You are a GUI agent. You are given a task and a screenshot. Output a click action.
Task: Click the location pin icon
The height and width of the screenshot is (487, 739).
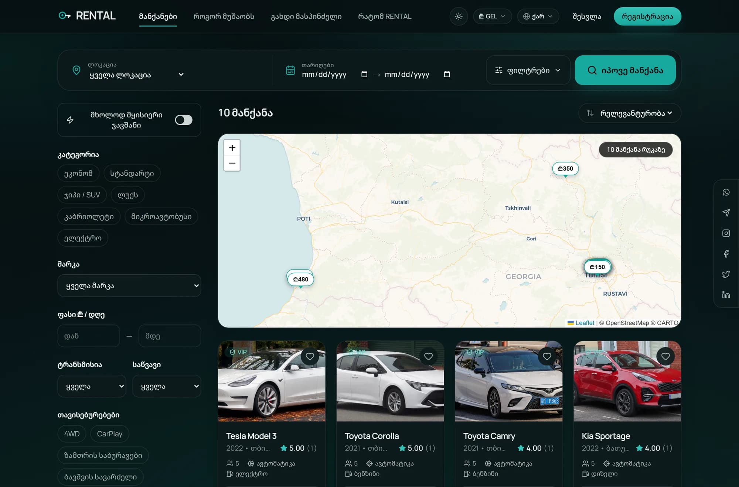click(x=76, y=70)
